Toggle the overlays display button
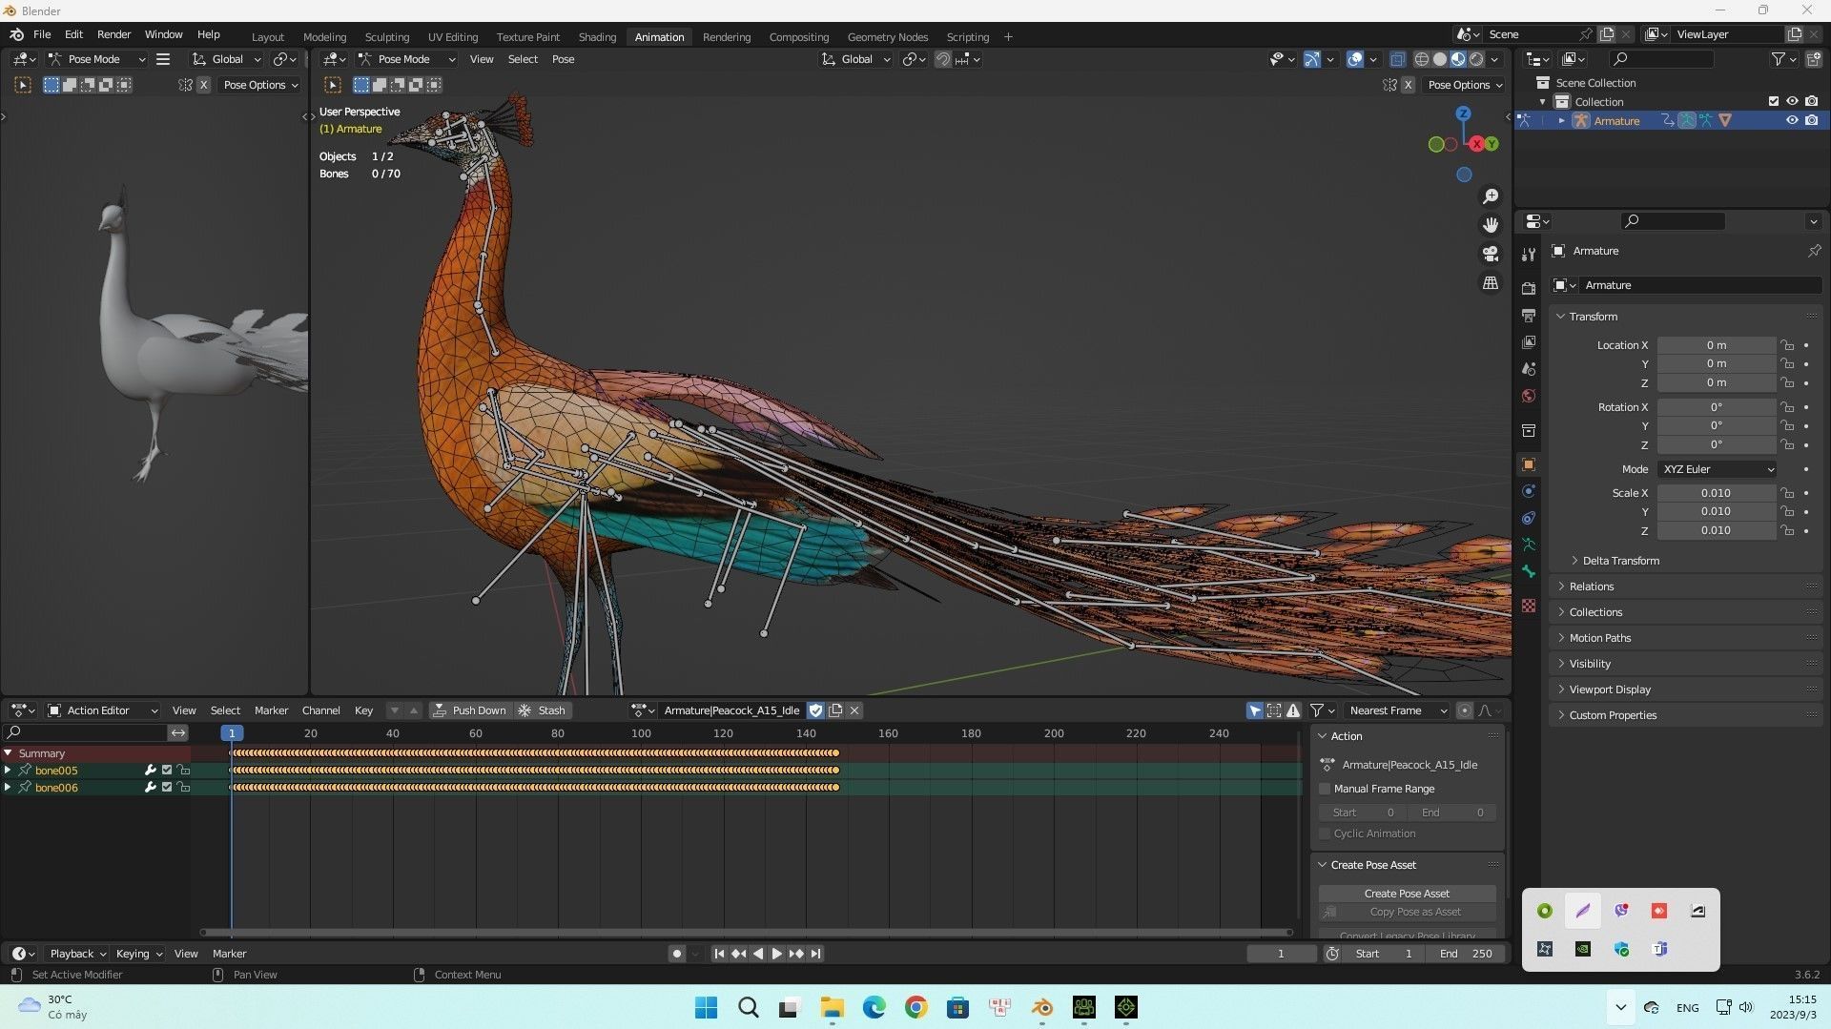Viewport: 1831px width, 1029px height. (x=1355, y=59)
